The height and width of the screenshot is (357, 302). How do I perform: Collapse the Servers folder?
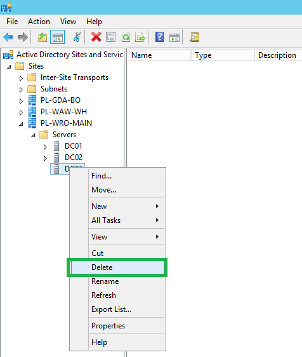33,135
